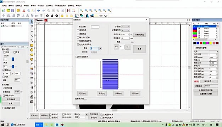Click the right tab-scroll arrow above canvas
The width and height of the screenshot is (222, 127).
click(190, 20)
